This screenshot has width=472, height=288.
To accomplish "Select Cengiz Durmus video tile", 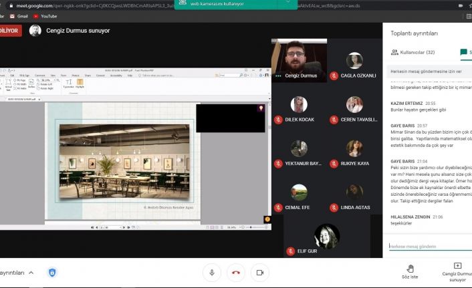I will pos(298,60).
